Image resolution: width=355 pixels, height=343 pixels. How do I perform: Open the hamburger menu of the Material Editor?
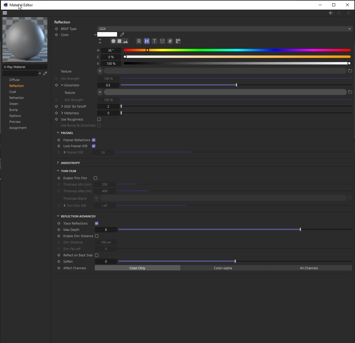(5, 13)
